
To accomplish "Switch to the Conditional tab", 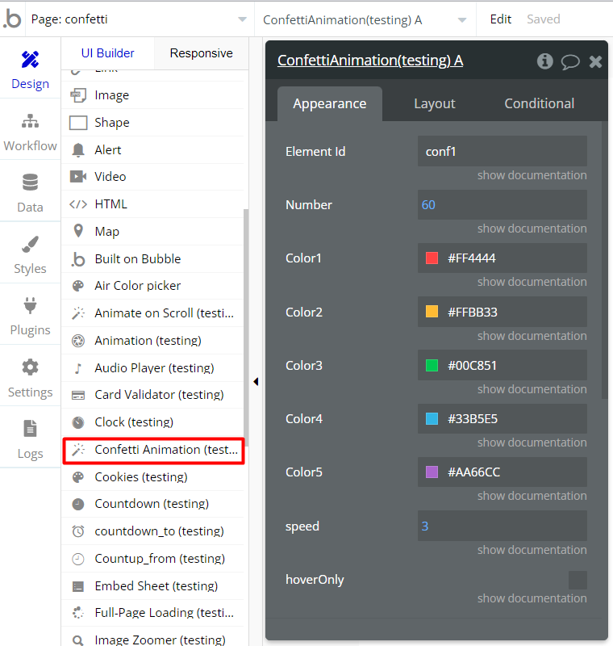I will [539, 103].
